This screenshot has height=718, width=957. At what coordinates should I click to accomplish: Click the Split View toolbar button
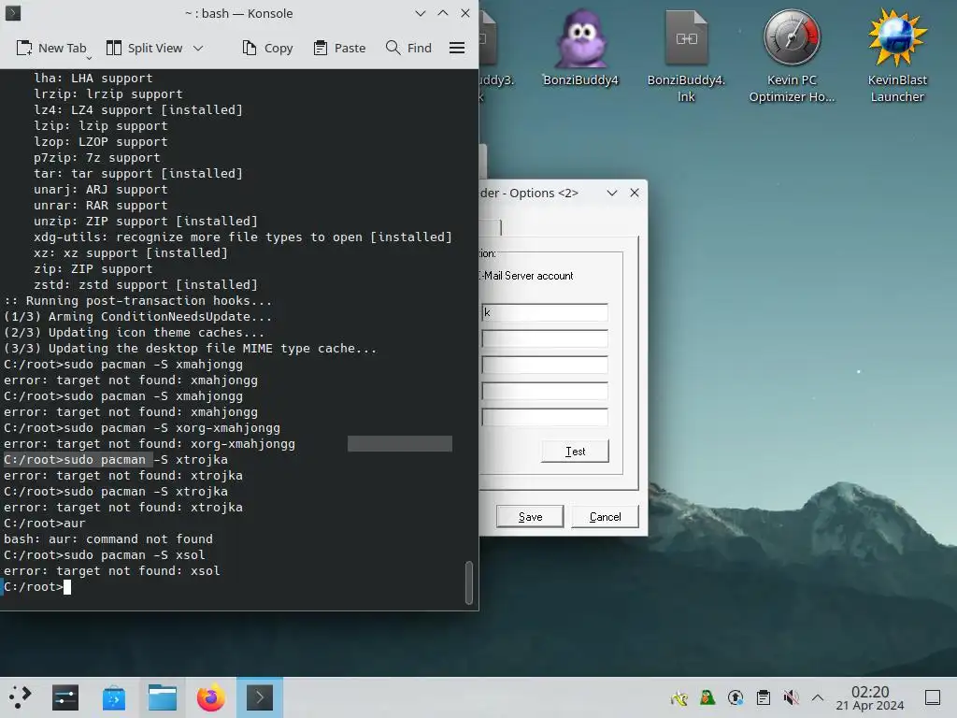145,48
